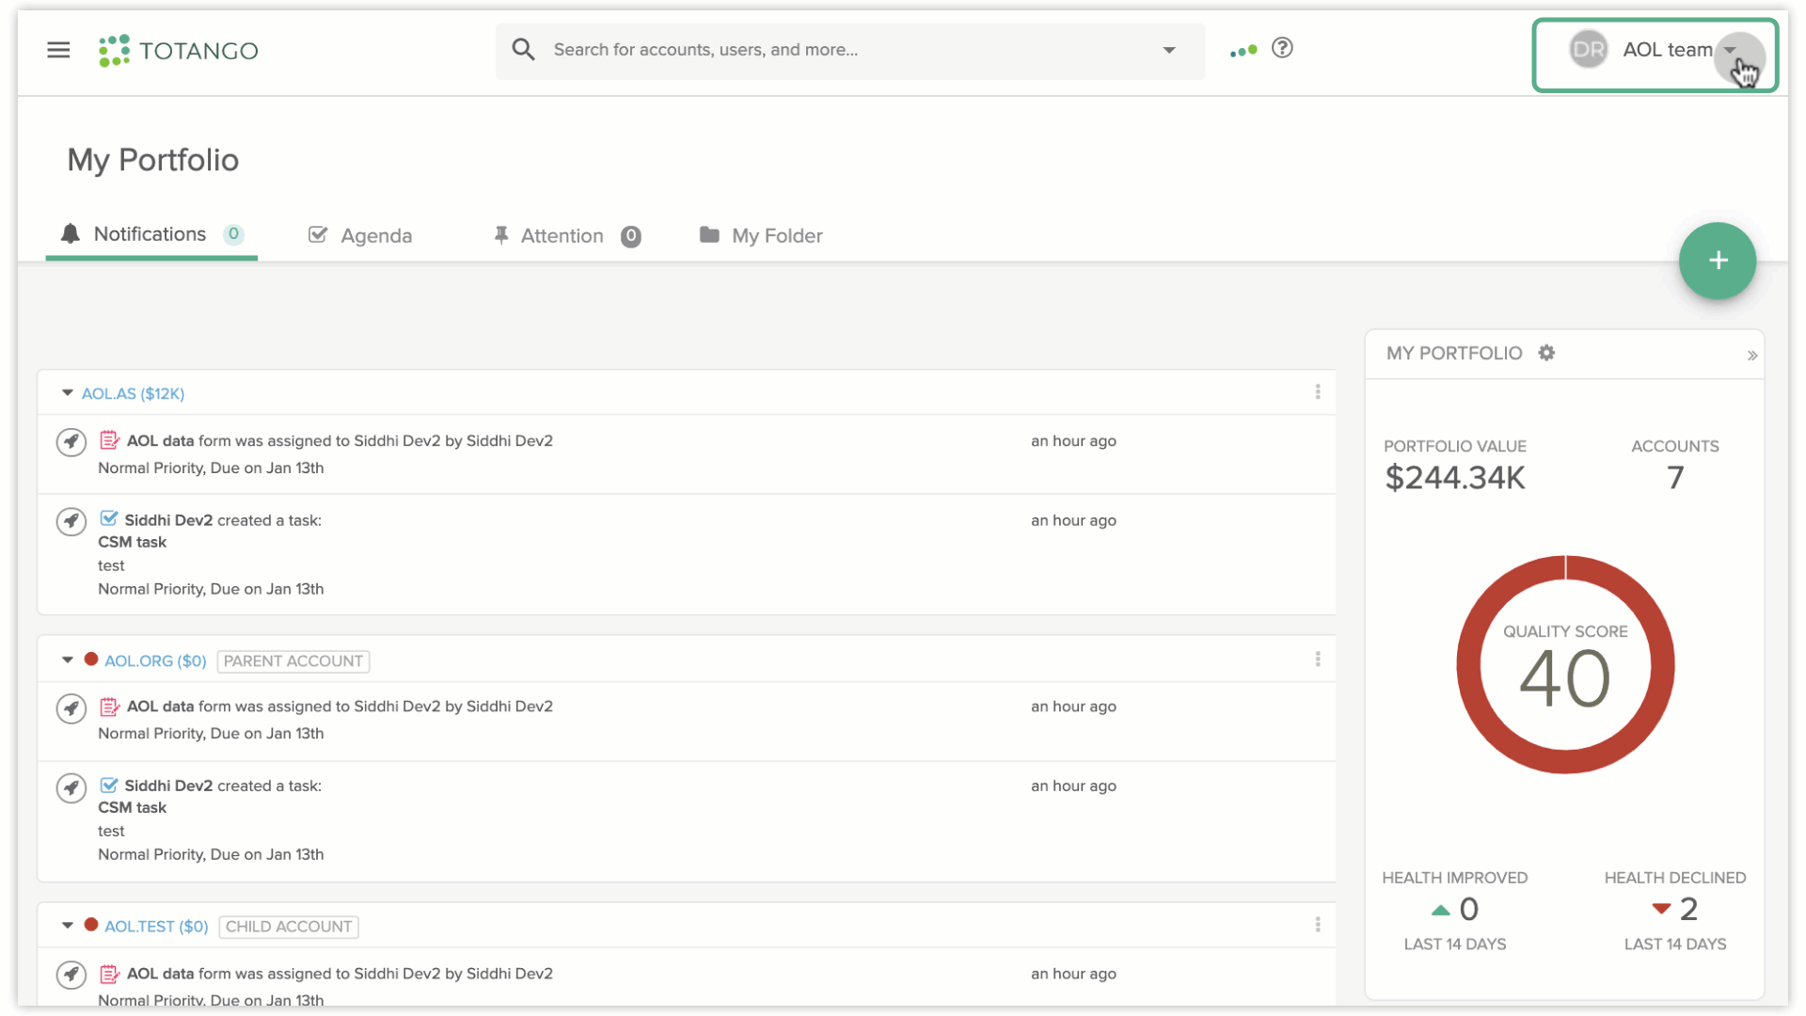This screenshot has width=1806, height=1016.
Task: Open My Portfolio gear settings
Action: point(1546,353)
